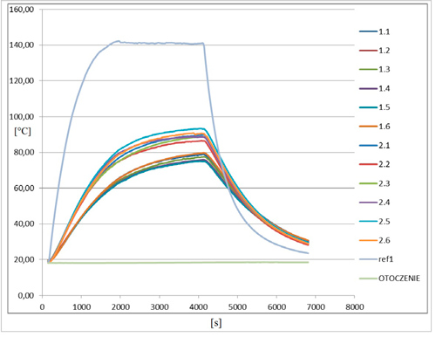The image size is (436, 337).
Task: Click the 160,00 y-axis label
Action: click(x=22, y=10)
